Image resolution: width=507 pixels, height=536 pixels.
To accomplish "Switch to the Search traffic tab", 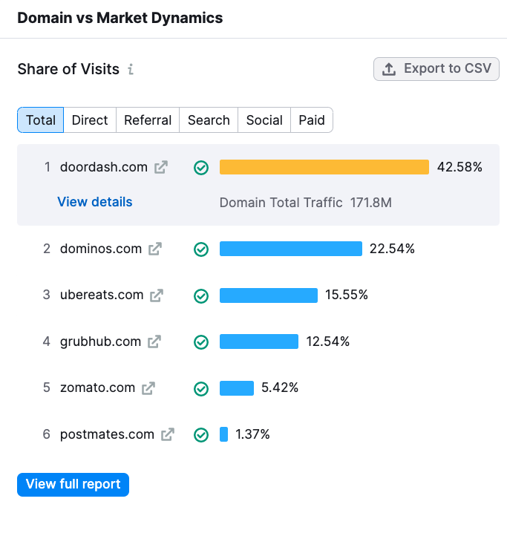I will [209, 120].
